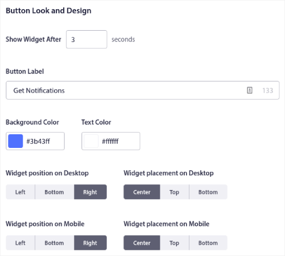285x256 pixels.
Task: Set Desktop widget position to Right
Action: [90, 192]
